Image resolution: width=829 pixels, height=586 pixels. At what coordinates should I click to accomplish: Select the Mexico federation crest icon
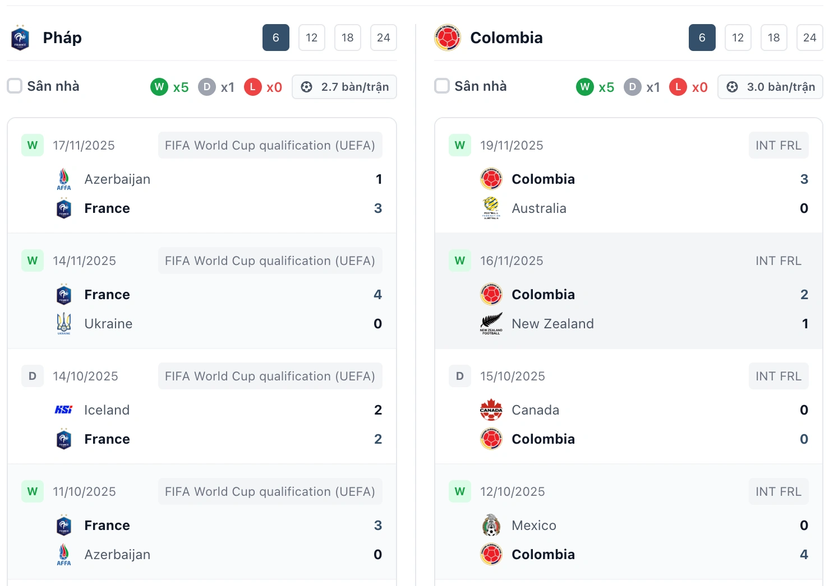point(491,525)
